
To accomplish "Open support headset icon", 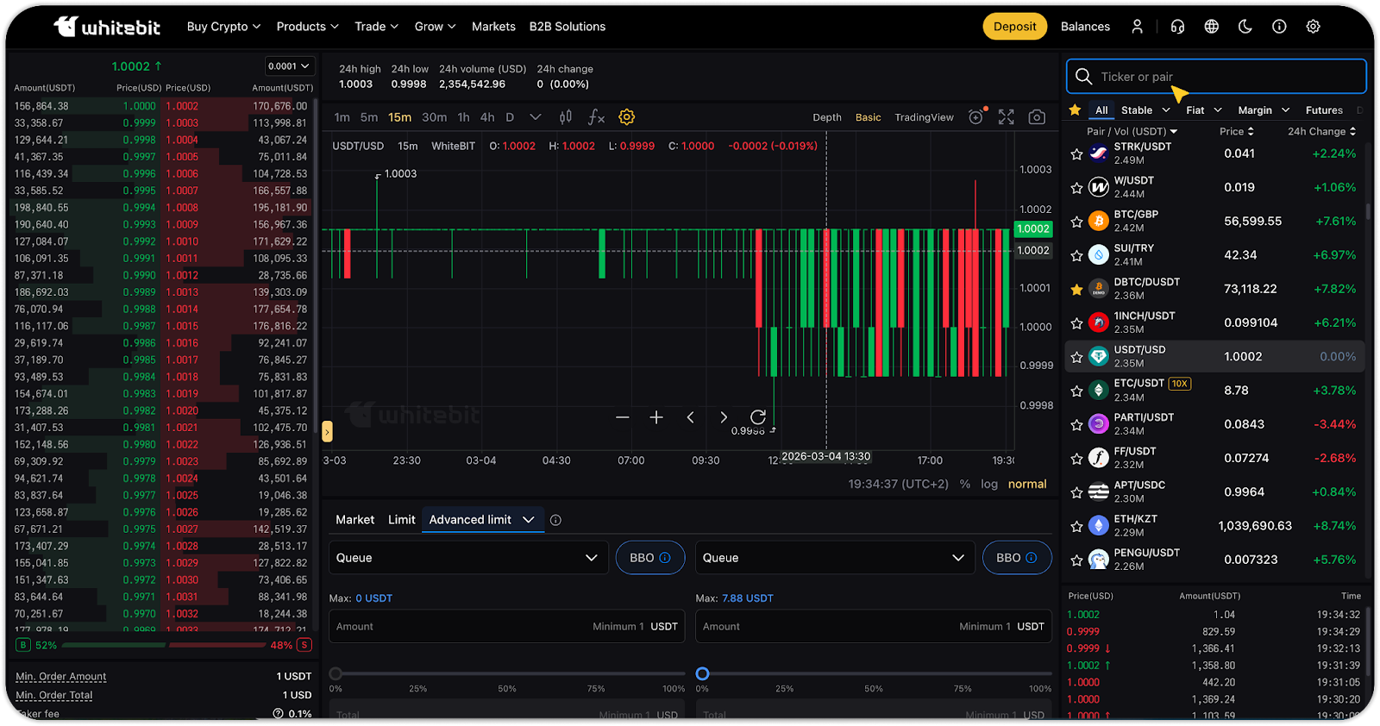I will (x=1177, y=27).
